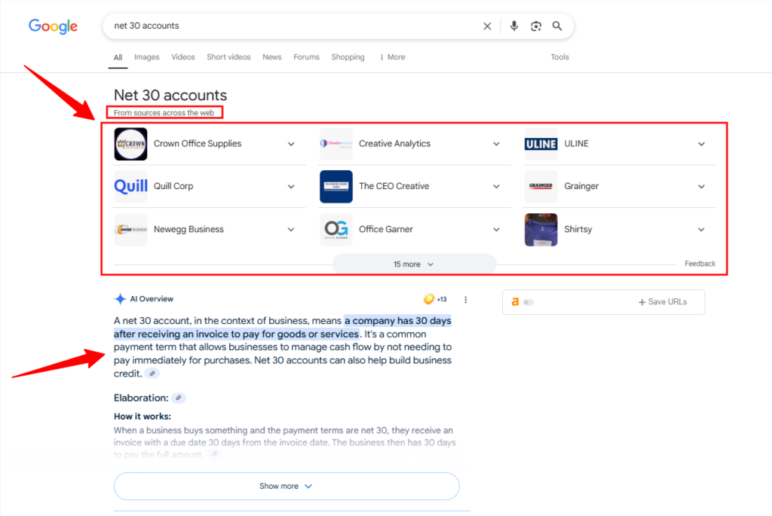772x516 pixels.
Task: Click the ULINE logo
Action: click(541, 144)
